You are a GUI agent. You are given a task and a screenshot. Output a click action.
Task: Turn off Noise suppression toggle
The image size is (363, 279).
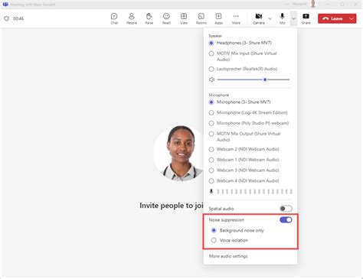pos(286,219)
